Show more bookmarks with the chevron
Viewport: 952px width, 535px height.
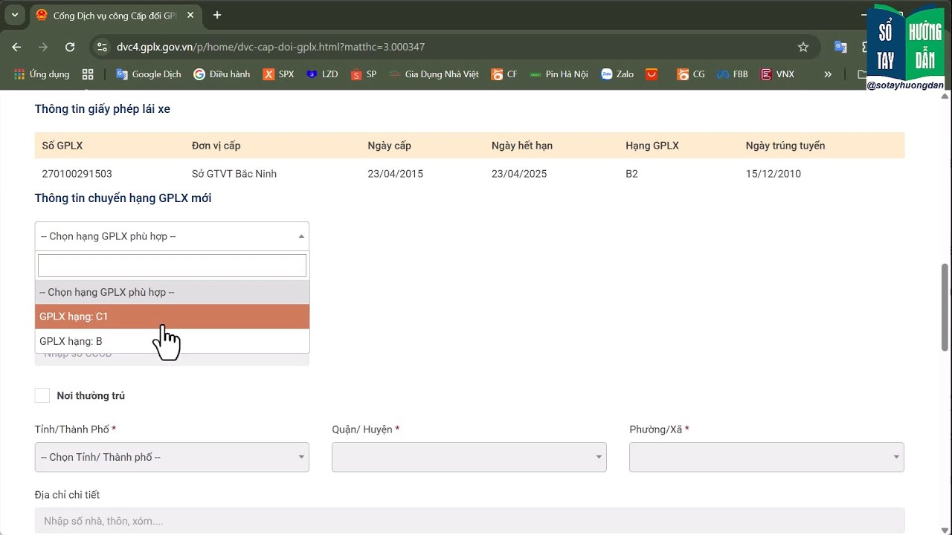tap(828, 74)
